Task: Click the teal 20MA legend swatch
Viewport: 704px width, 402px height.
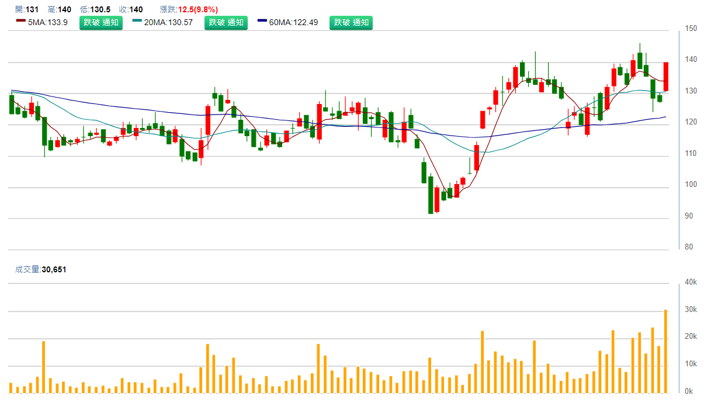Action: tap(137, 21)
